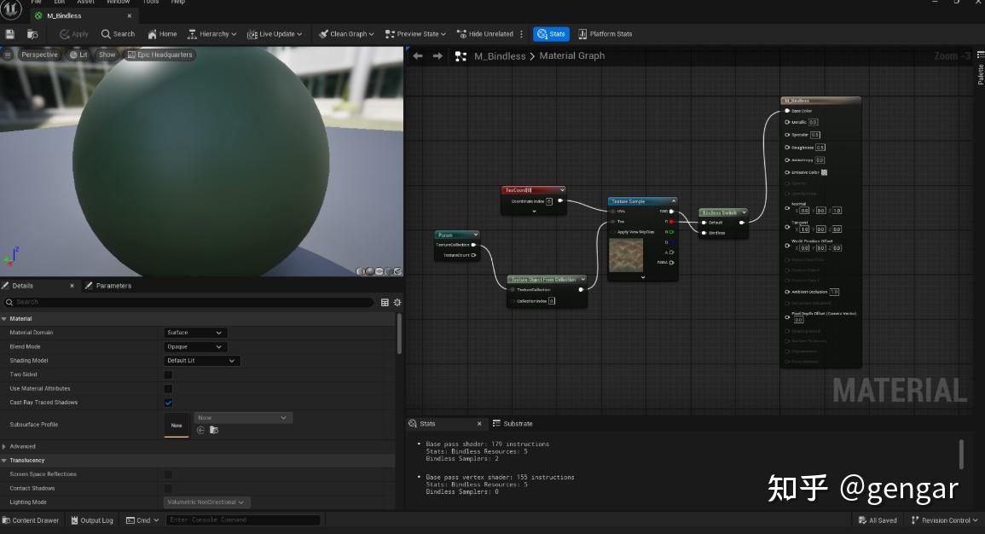The width and height of the screenshot is (985, 534).
Task: Open the Details settings gear icon
Action: pyautogui.click(x=397, y=302)
